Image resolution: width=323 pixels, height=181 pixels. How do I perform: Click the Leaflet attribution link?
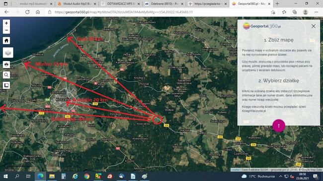[x=235, y=170]
